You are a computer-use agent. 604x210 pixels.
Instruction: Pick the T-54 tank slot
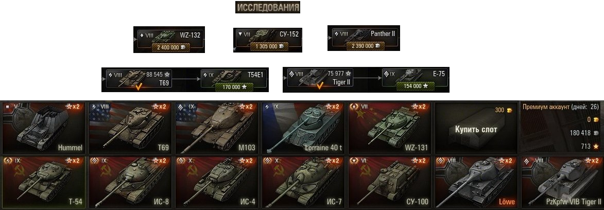(44, 182)
